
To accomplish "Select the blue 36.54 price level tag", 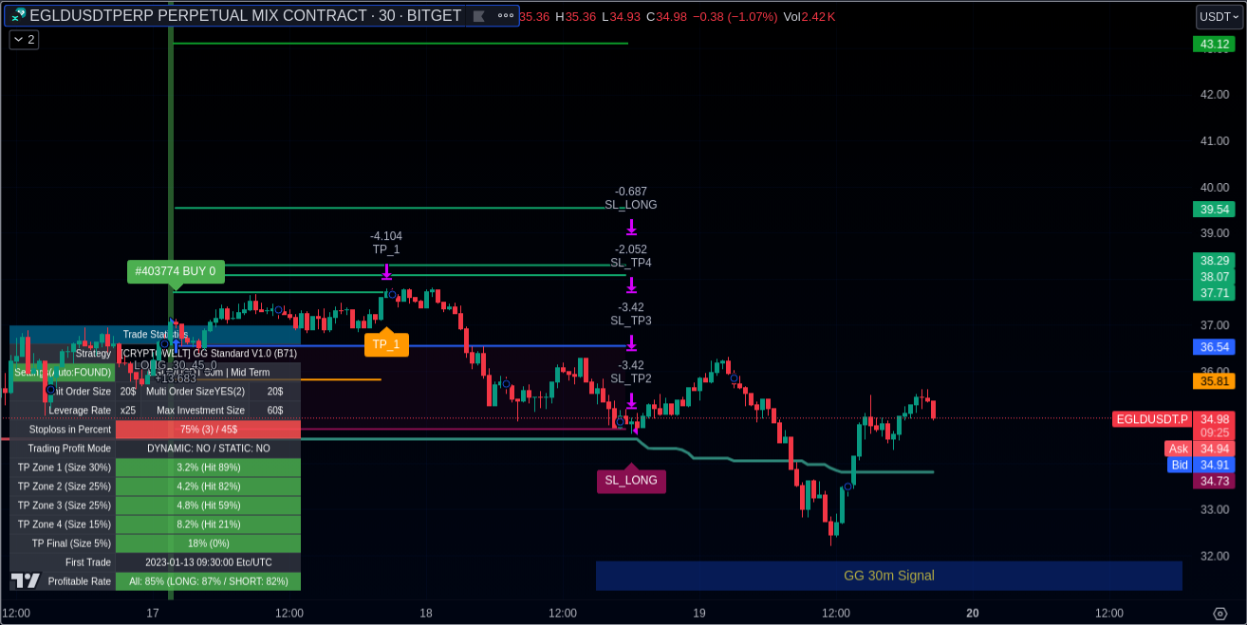I will click(x=1215, y=347).
